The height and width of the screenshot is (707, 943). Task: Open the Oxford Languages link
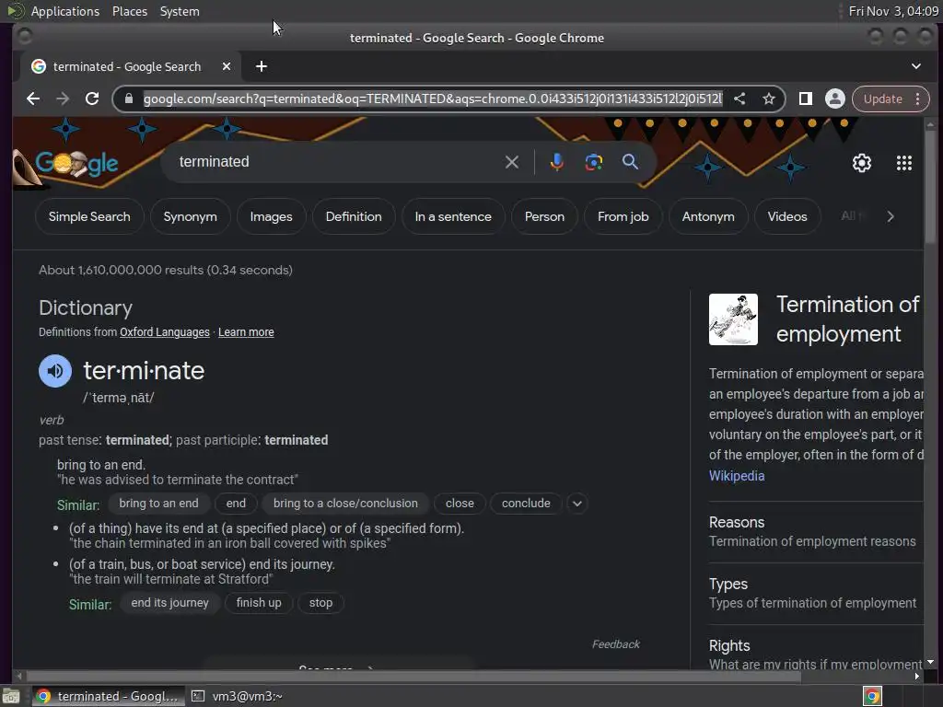pos(165,332)
